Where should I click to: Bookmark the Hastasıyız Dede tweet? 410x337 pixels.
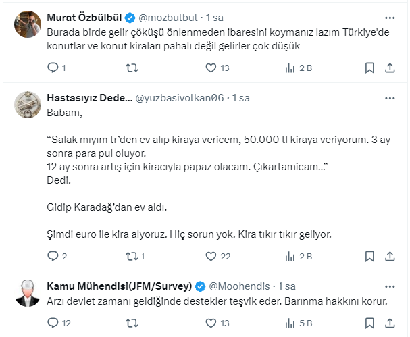pyautogui.click(x=369, y=256)
